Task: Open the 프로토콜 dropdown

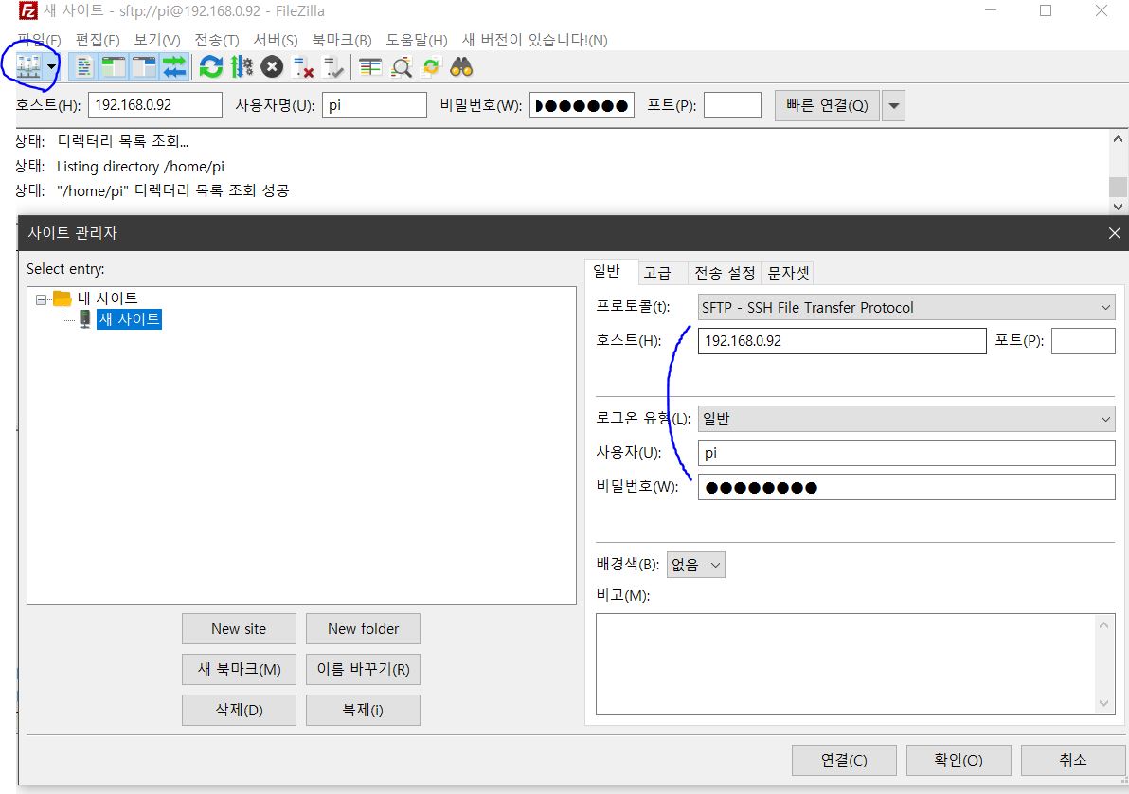Action: pos(906,308)
